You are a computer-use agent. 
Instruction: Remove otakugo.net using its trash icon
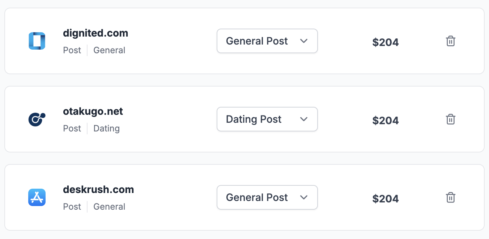point(450,119)
